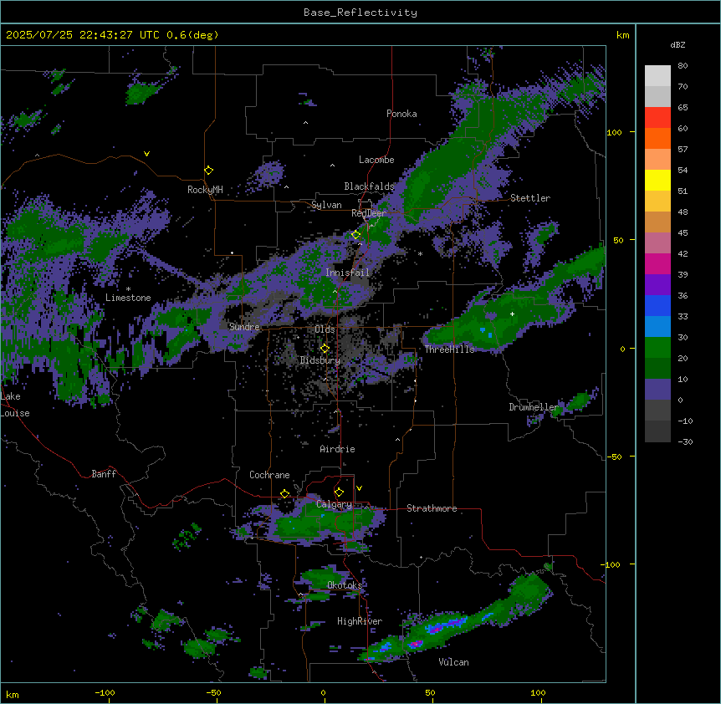The width and height of the screenshot is (721, 704).
Task: Click the km unit label at bottom left
Action: click(x=13, y=694)
